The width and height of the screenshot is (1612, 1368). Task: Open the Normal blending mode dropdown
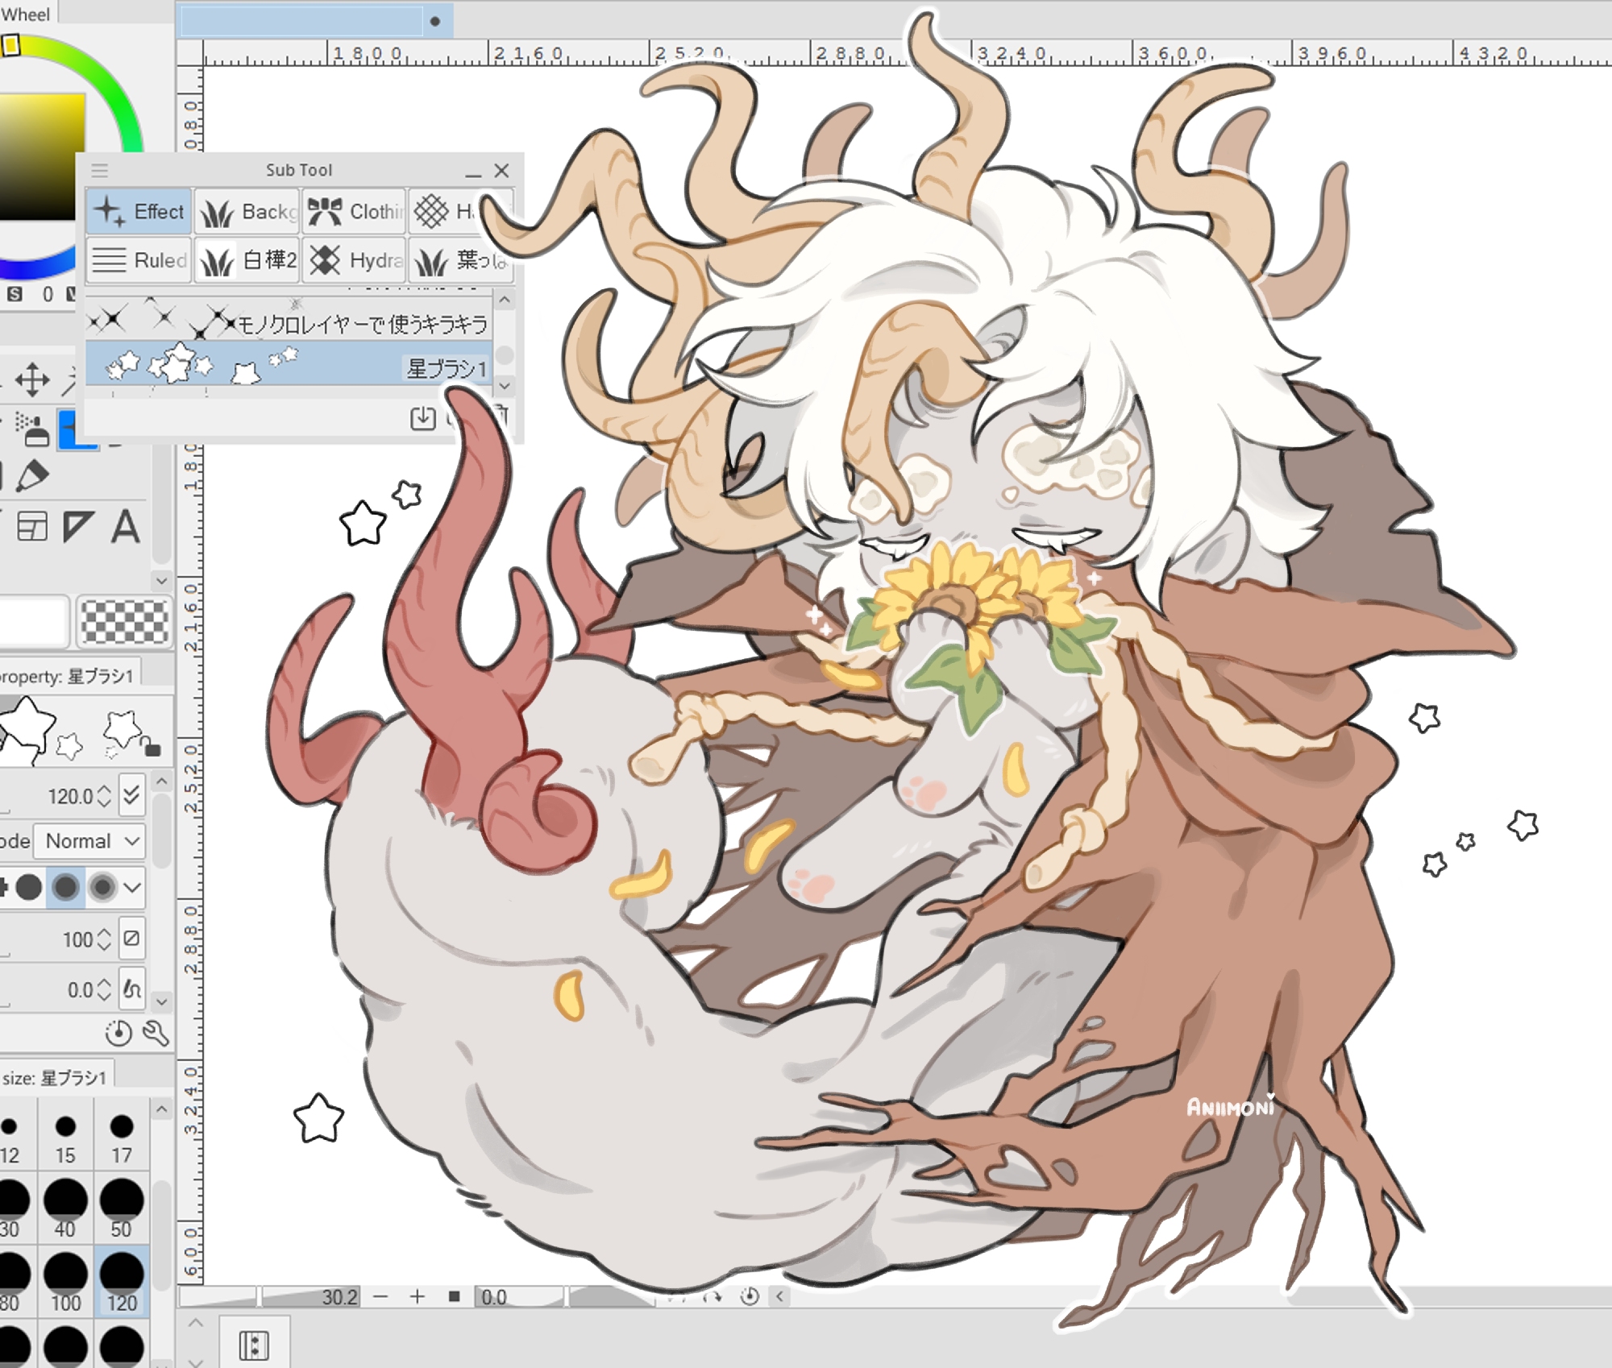(x=90, y=841)
